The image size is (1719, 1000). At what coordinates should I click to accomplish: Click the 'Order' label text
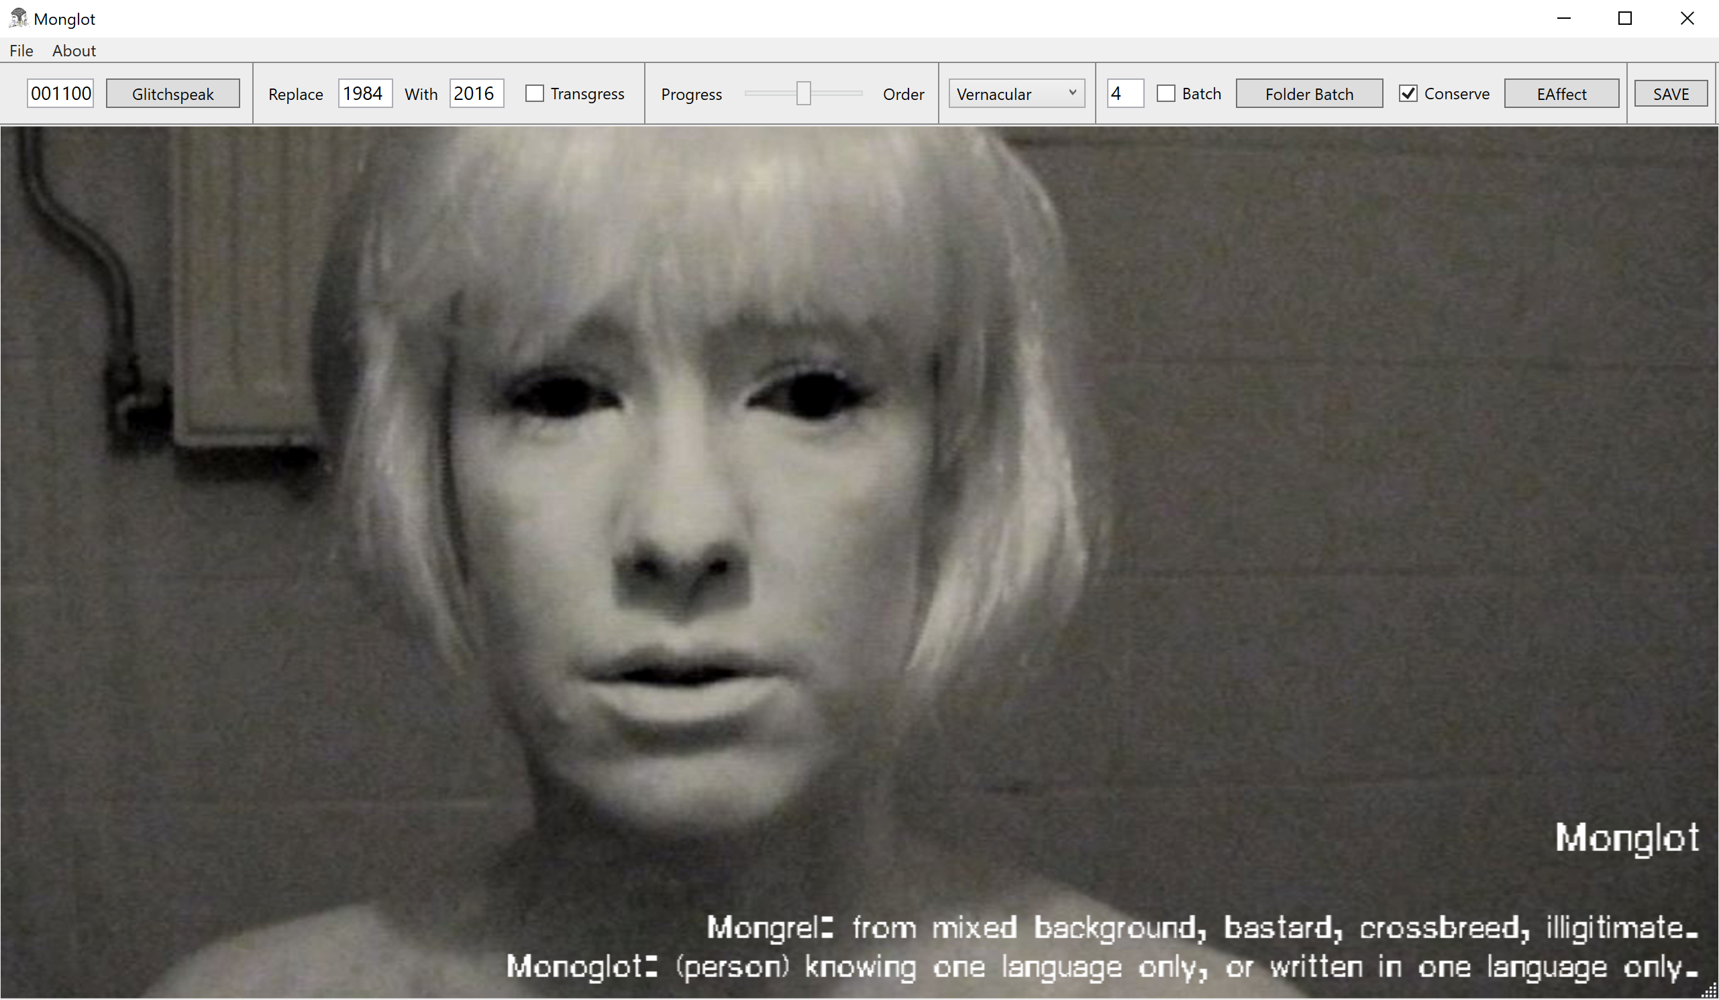[x=903, y=94]
